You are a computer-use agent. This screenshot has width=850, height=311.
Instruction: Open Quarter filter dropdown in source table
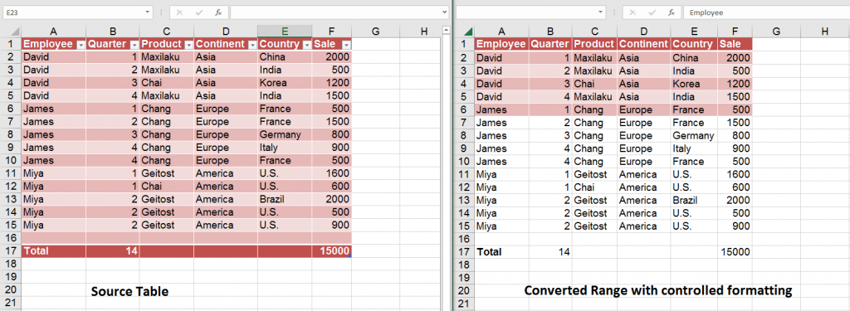[x=134, y=45]
